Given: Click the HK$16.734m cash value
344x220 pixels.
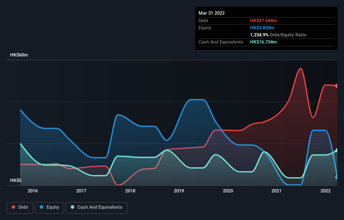Looking at the screenshot, I should [x=263, y=42].
